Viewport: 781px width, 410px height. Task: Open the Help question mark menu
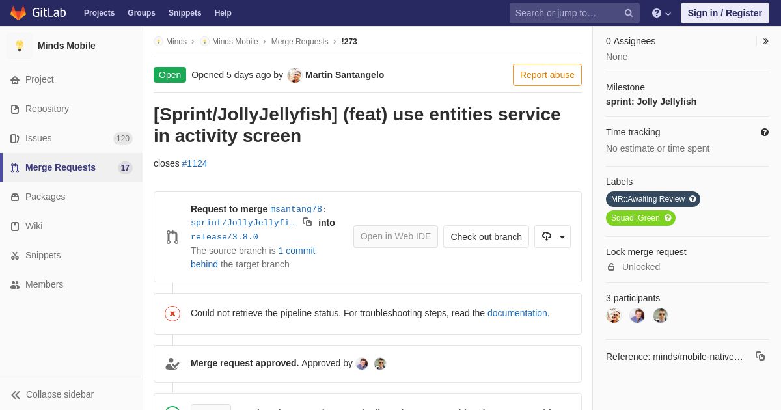[661, 13]
